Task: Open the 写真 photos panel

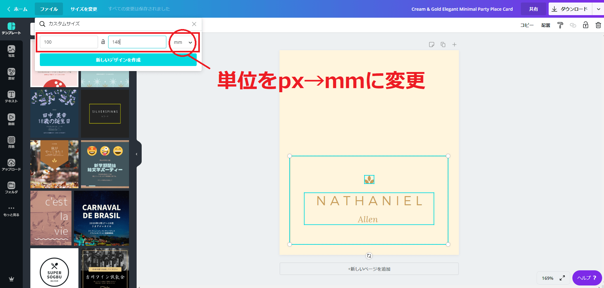Action: (11, 51)
